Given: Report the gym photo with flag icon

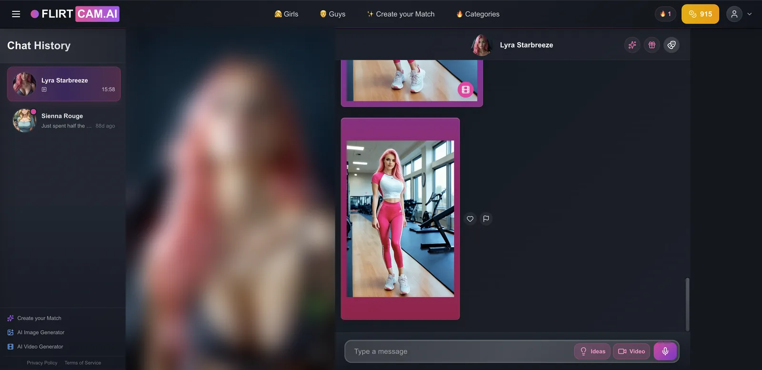Looking at the screenshot, I should (486, 219).
